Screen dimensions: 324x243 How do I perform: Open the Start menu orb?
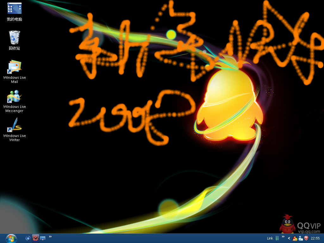click(x=11, y=238)
